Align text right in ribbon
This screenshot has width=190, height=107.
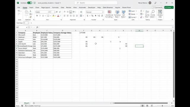tap(71, 16)
